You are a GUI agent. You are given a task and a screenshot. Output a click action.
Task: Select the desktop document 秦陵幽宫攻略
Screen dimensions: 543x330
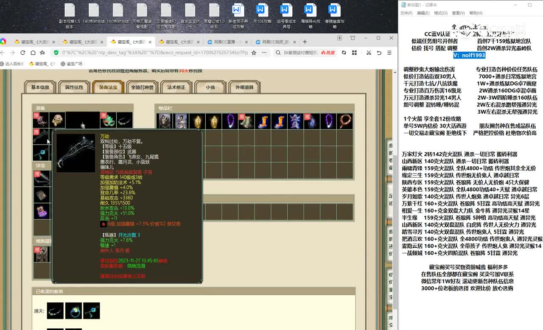[x=335, y=16]
